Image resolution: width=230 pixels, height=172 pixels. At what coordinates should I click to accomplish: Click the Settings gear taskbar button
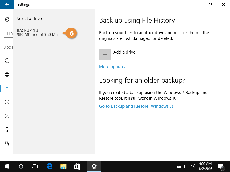(94, 166)
